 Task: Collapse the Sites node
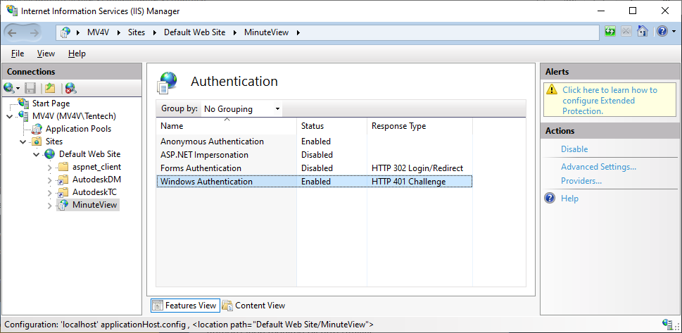[x=23, y=142]
